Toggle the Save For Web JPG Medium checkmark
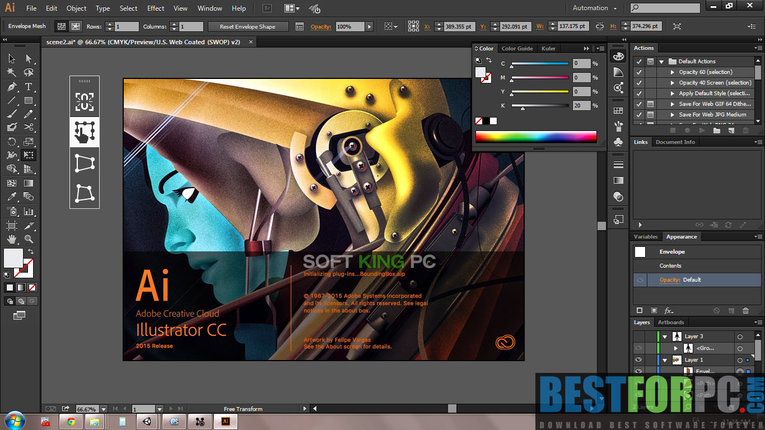 (x=639, y=115)
